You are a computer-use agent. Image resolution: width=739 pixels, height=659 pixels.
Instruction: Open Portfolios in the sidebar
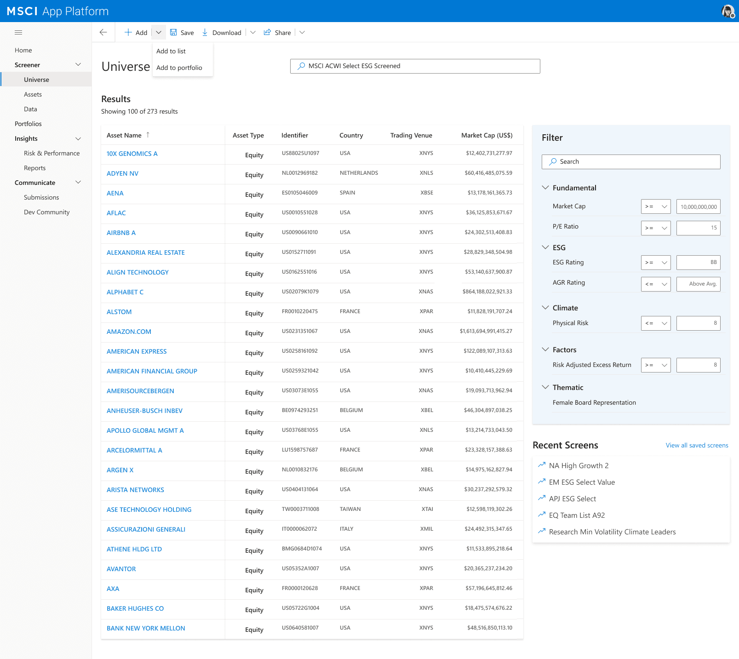(x=28, y=124)
